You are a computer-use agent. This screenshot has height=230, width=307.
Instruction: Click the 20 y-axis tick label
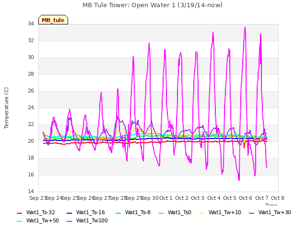(31, 141)
